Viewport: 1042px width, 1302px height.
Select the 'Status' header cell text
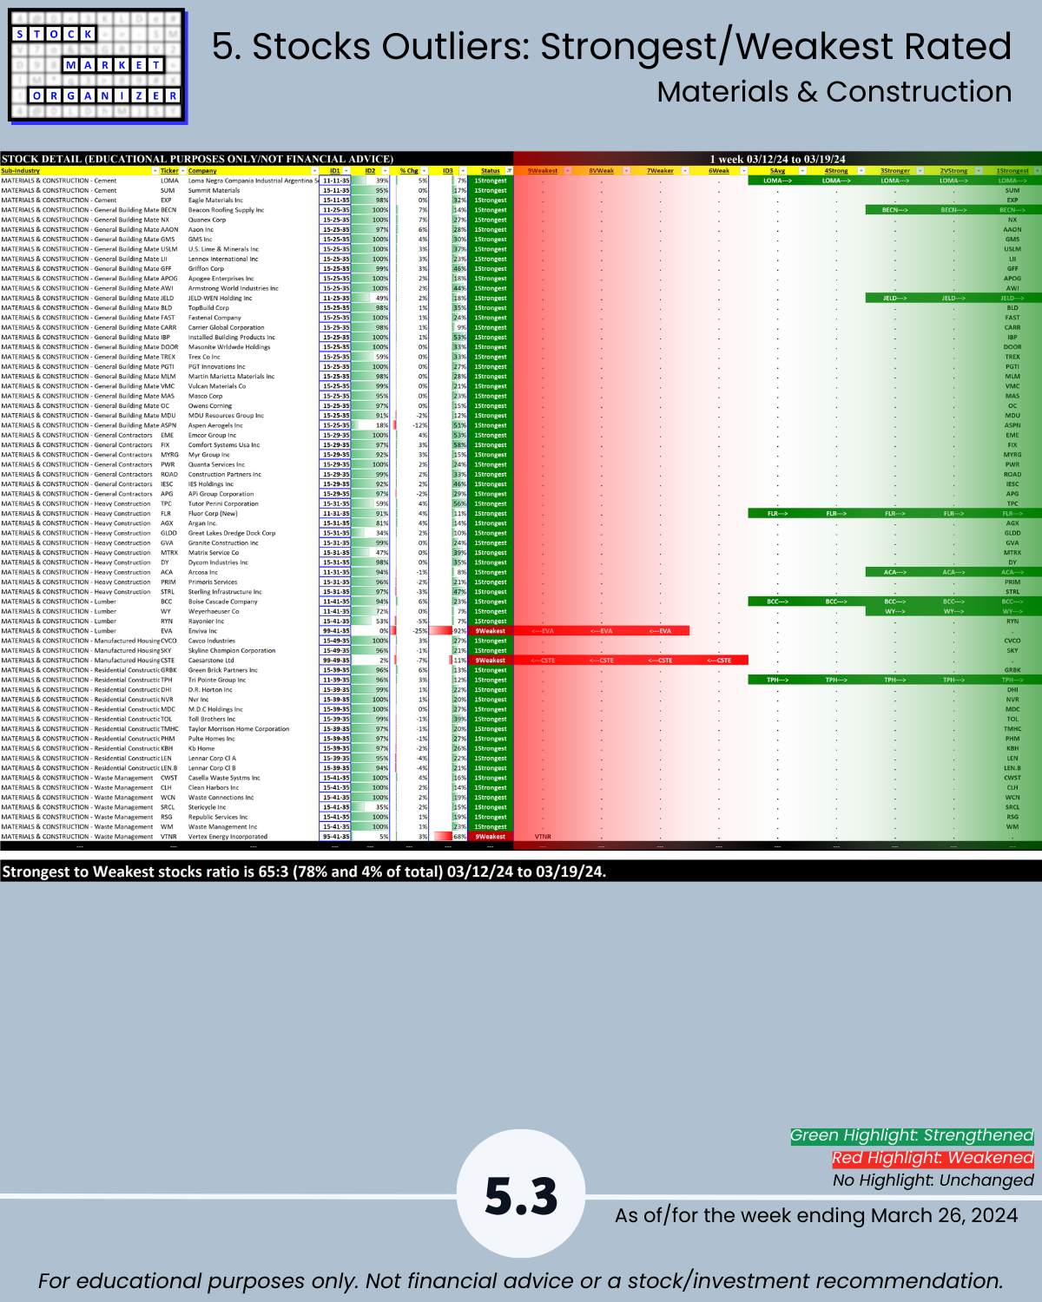click(491, 171)
